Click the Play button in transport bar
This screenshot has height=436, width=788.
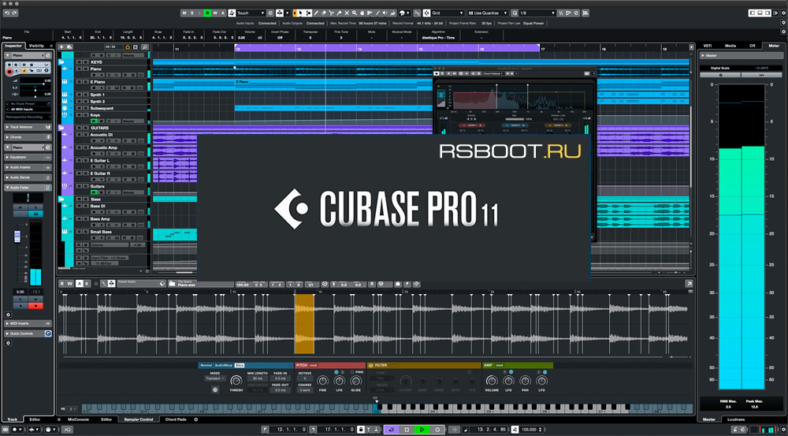(x=422, y=430)
